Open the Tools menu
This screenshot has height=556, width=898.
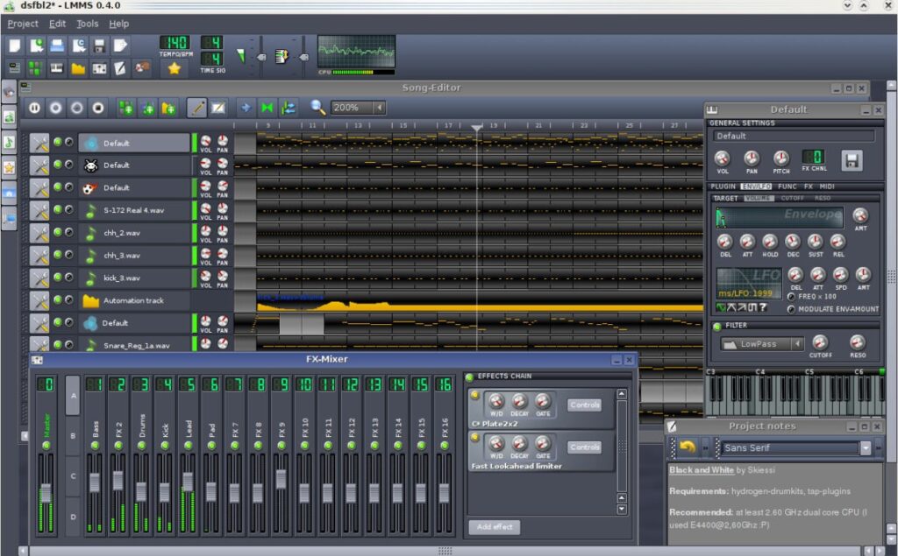coord(88,24)
